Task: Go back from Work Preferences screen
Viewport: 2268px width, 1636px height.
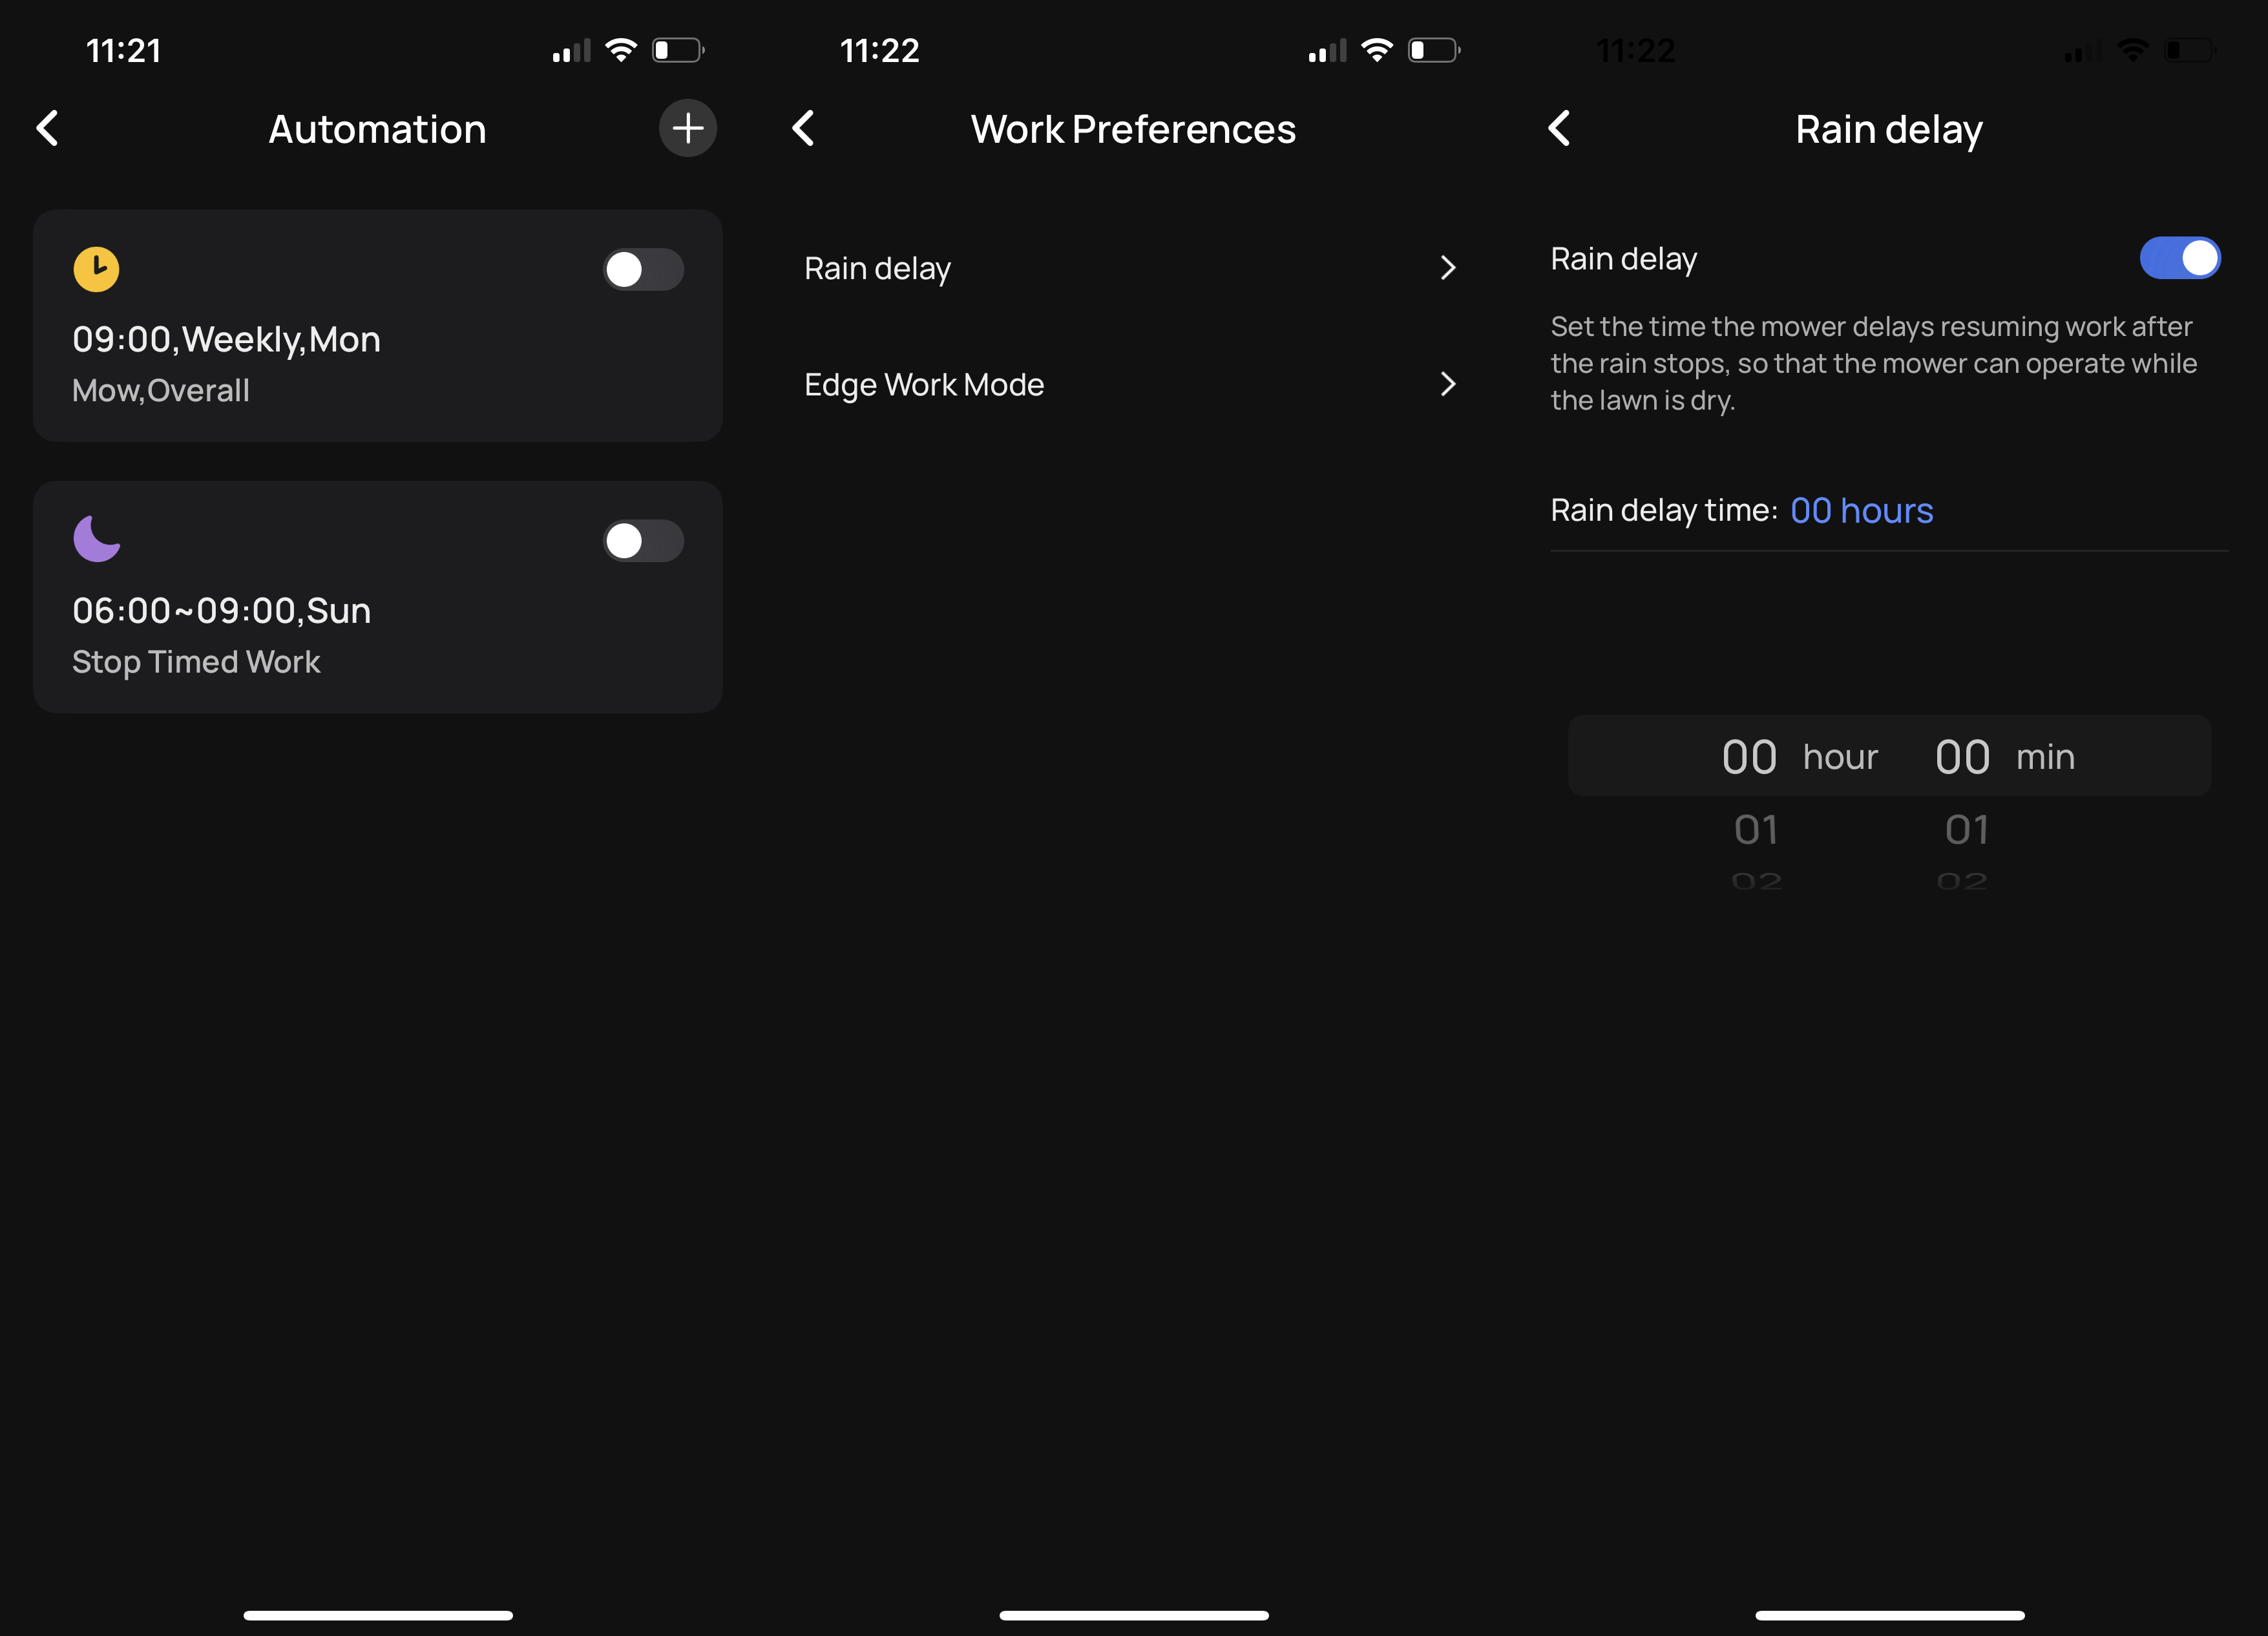Action: coord(803,128)
